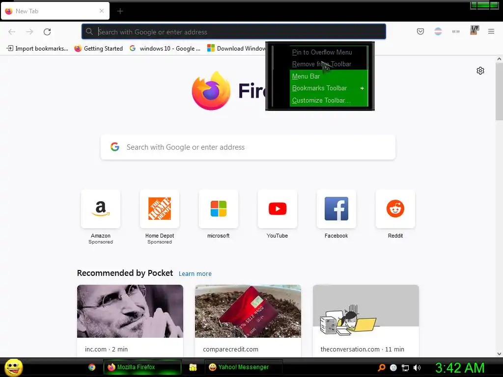Viewport: 503px width, 377px height.
Task: Open the new tab personalize gear icon
Action: click(480, 71)
